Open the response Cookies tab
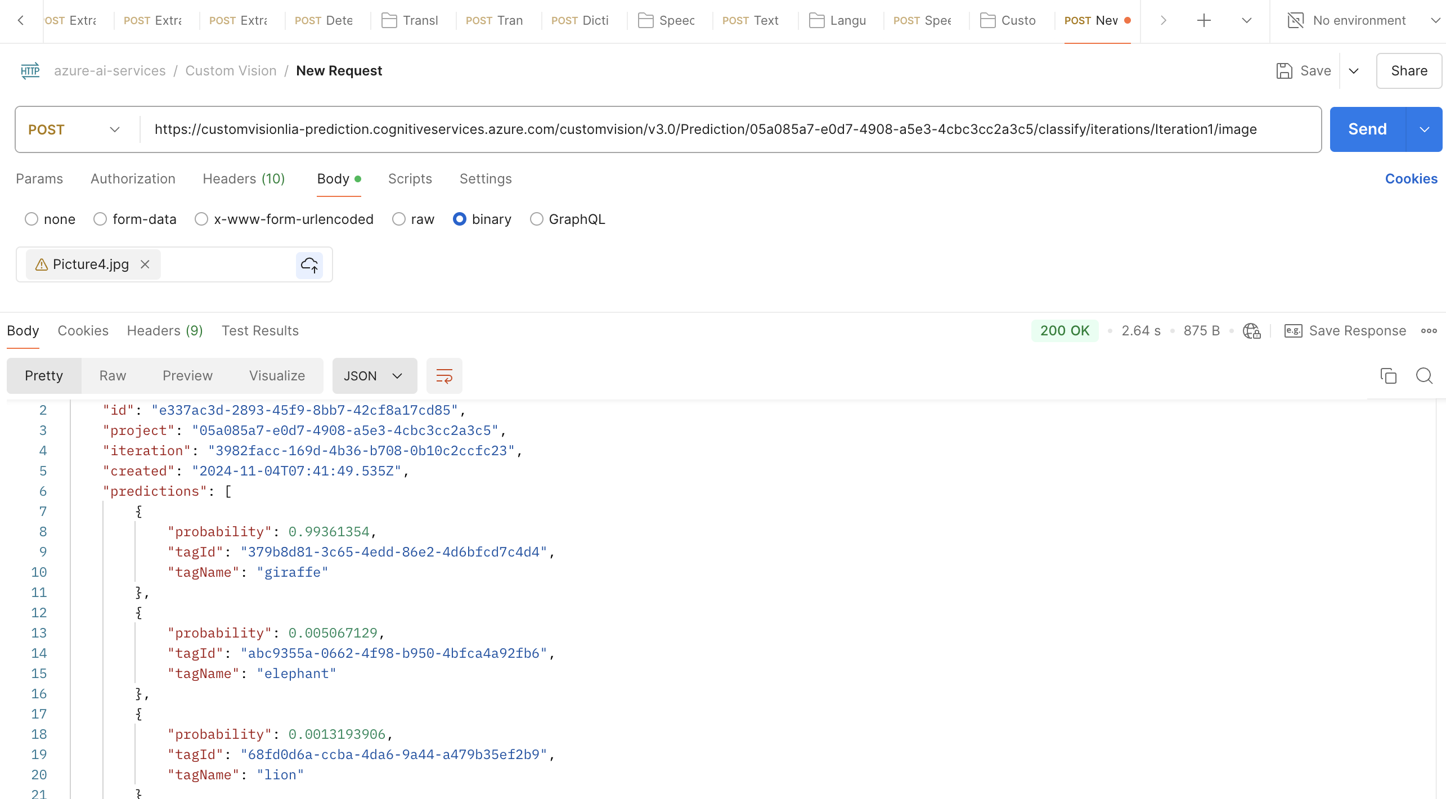 tap(83, 331)
